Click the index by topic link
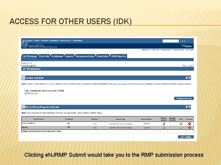Screen dimensions: 221x165 (166, 50)
